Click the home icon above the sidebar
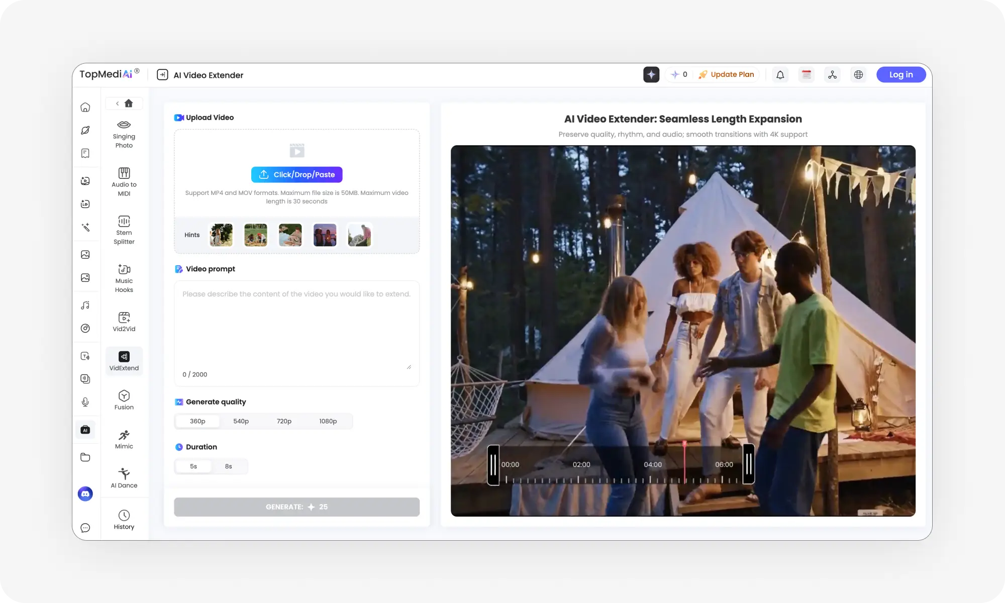Viewport: 1005px width, 603px height. (129, 103)
